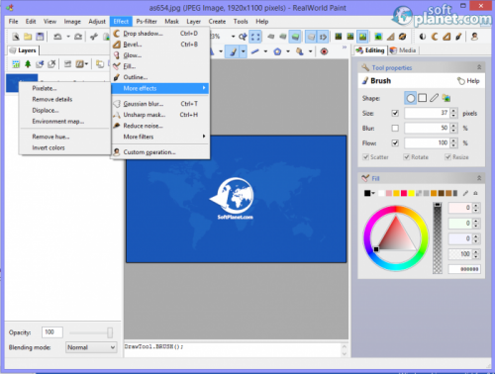495x374 pixels.
Task: Open the Ps-filter menu
Action: tap(147, 22)
